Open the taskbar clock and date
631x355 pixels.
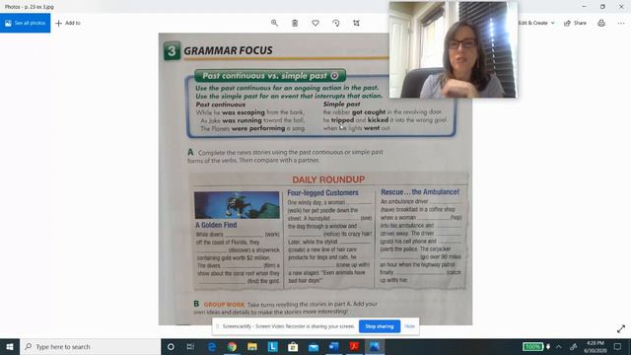[x=596, y=346]
